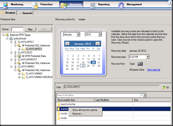Open the search options dropdown arrow
The image size is (173, 126).
pos(145,95)
